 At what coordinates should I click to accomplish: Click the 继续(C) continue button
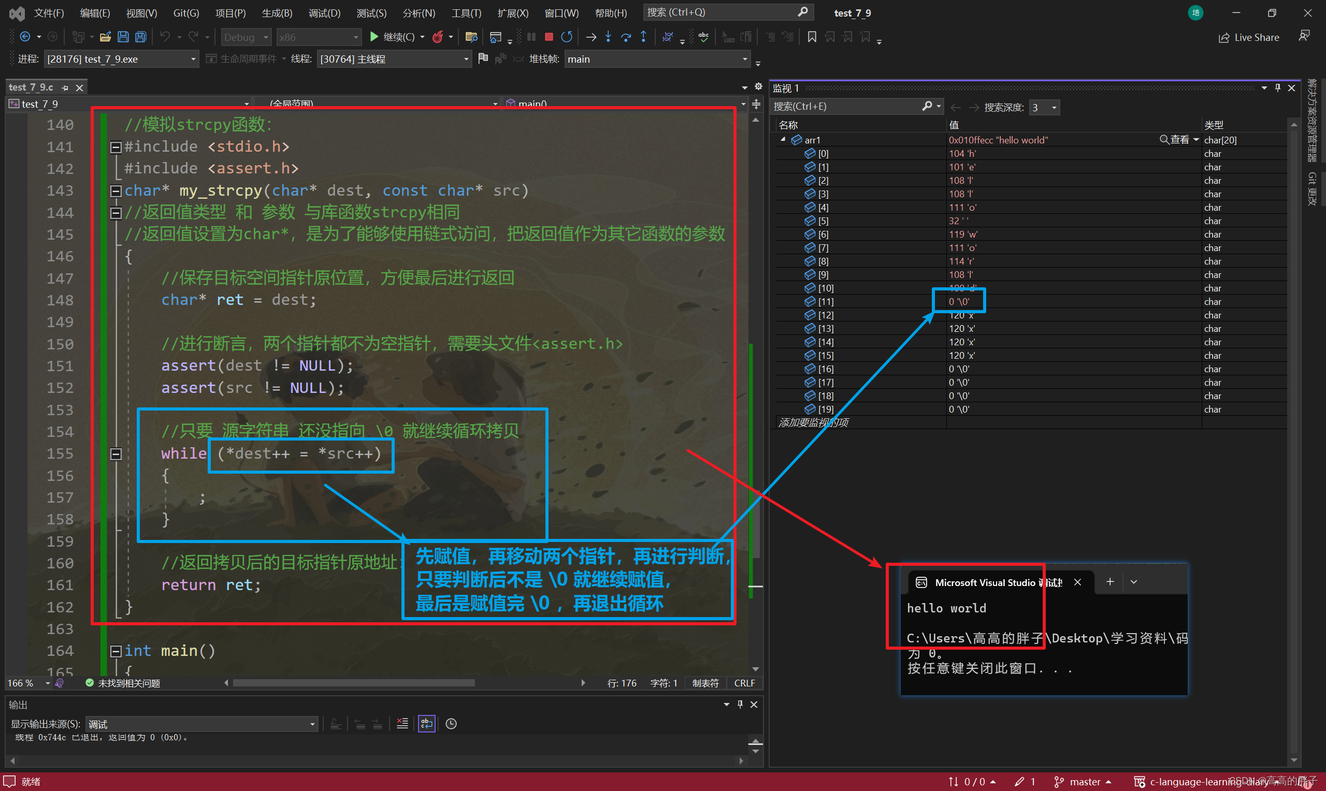392,37
